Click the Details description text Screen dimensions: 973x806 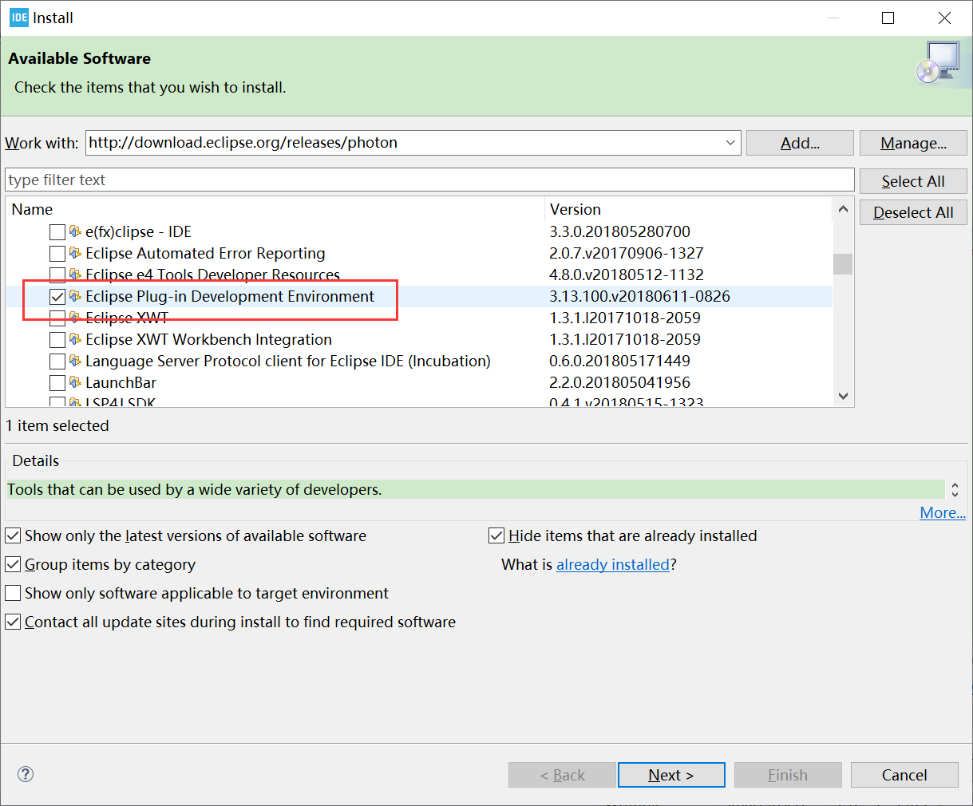click(195, 489)
